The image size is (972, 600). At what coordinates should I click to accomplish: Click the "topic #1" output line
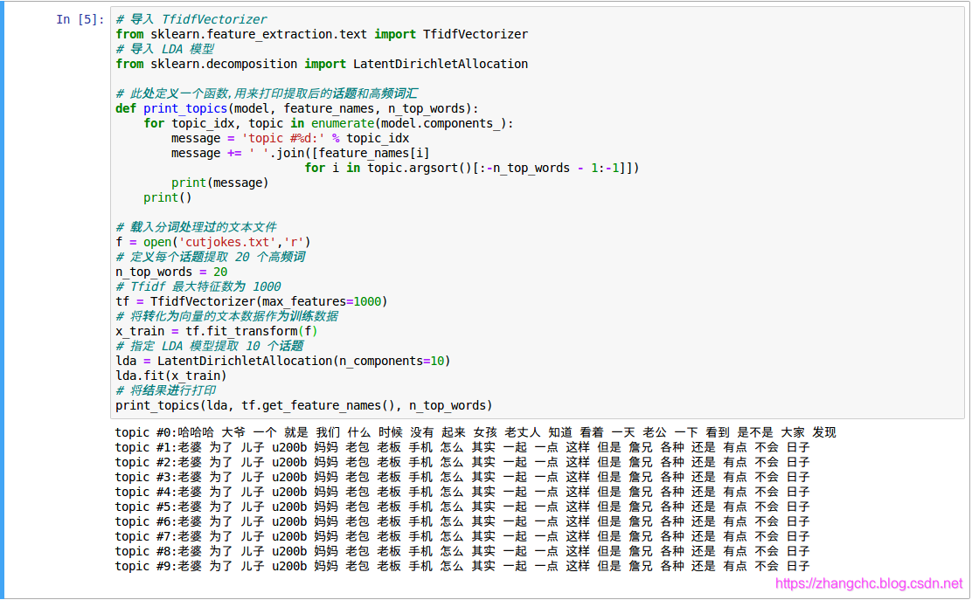point(462,448)
